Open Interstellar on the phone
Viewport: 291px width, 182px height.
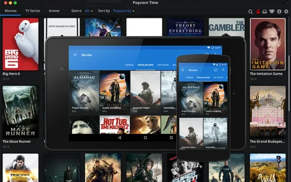coord(215,133)
